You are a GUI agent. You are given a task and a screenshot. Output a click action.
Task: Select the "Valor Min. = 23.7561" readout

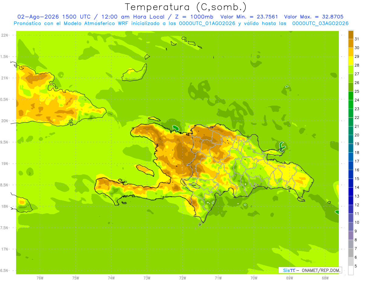click(249, 17)
